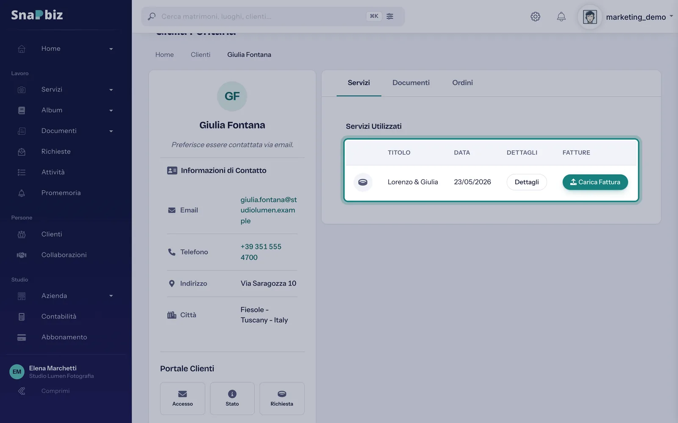
Task: Click search filter sliders icon
Action: pos(390,16)
